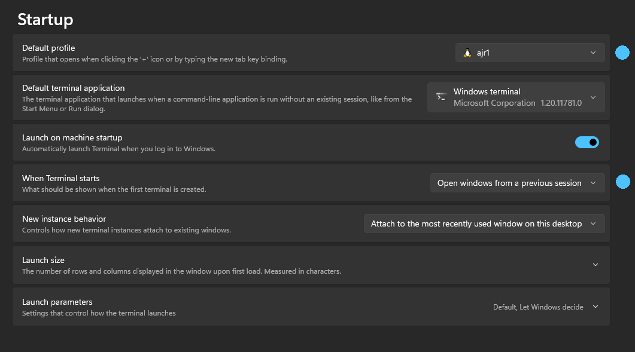Click the blue dot beside Default profile
The image size is (635, 352).
(622, 53)
